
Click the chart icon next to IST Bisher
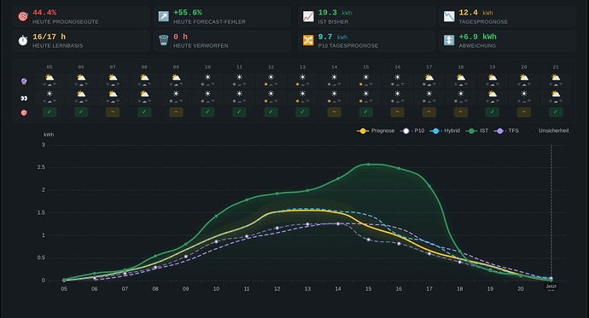[x=308, y=16]
